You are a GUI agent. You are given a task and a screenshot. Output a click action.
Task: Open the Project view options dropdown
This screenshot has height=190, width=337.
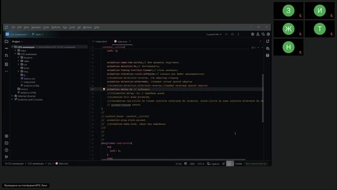(x=17, y=42)
